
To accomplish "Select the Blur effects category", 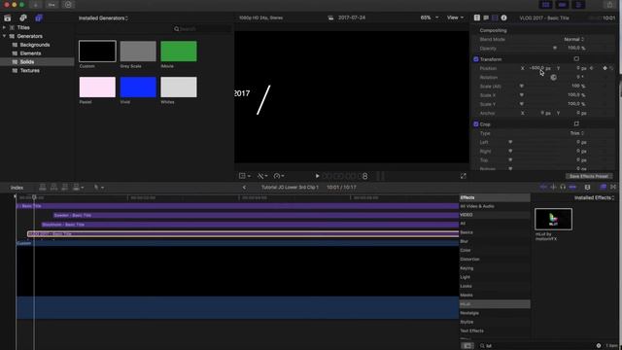I will (x=464, y=241).
